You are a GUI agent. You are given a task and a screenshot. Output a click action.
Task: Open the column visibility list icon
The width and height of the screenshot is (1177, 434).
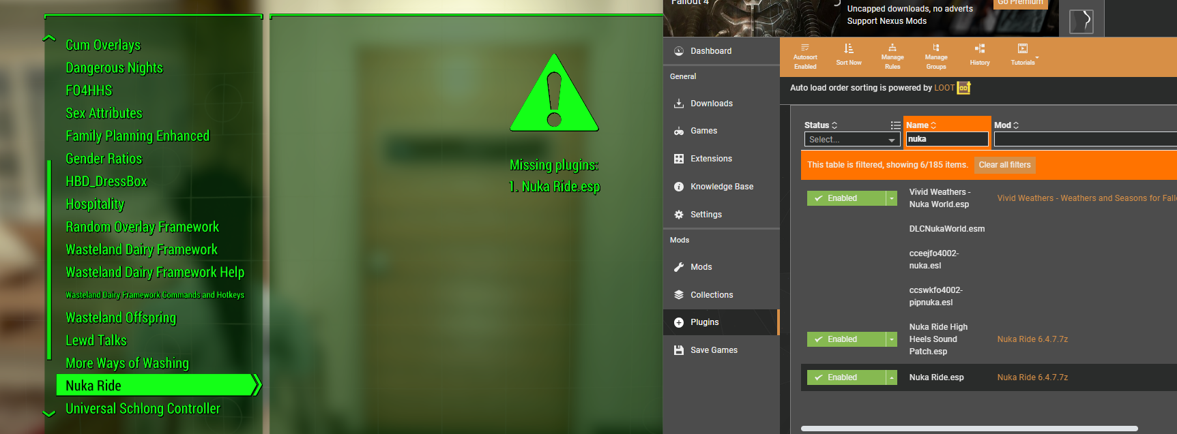coord(895,125)
